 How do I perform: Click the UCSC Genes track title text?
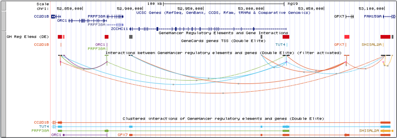coord(223,13)
